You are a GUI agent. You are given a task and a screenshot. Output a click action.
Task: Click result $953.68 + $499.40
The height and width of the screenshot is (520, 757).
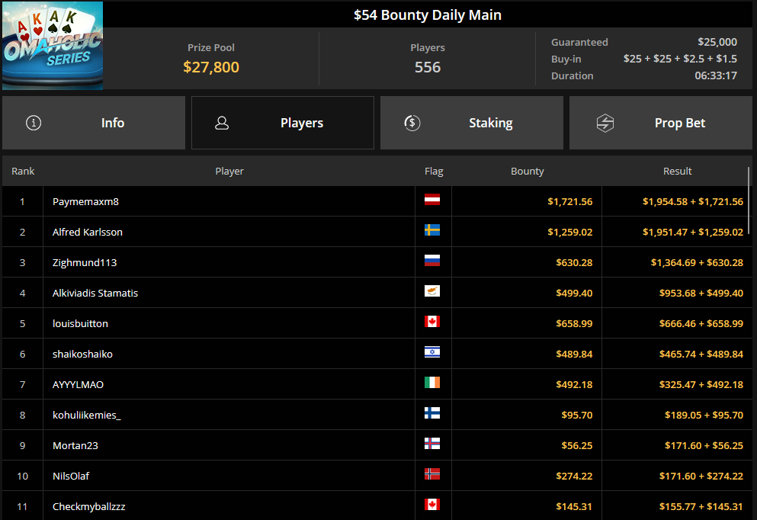click(x=701, y=293)
